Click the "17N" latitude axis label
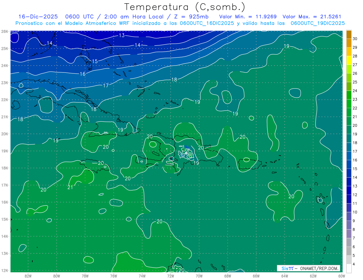 pos(5,185)
